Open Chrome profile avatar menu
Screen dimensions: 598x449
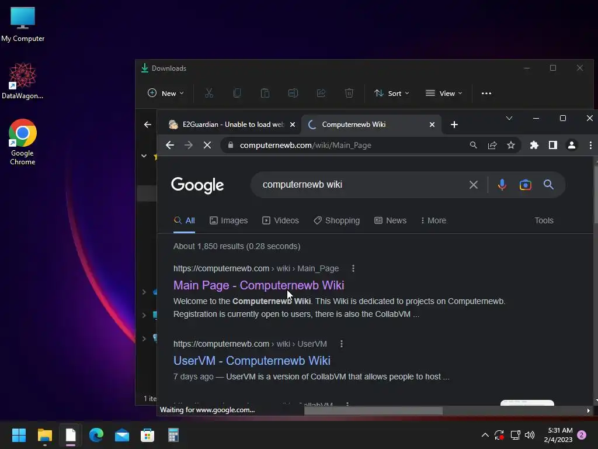[571, 145]
